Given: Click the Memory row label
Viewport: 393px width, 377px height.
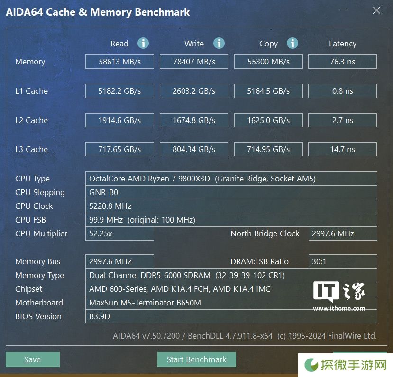Looking at the screenshot, I should (30, 62).
